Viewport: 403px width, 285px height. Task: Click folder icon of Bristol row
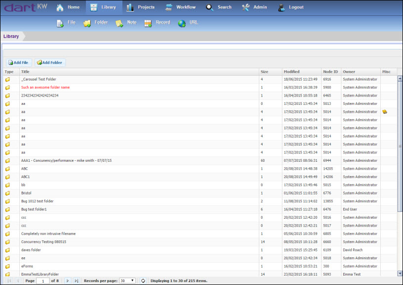click(8, 193)
